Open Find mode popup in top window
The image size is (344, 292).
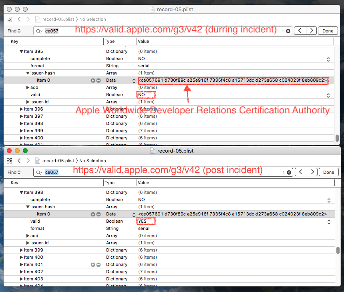coord(14,31)
